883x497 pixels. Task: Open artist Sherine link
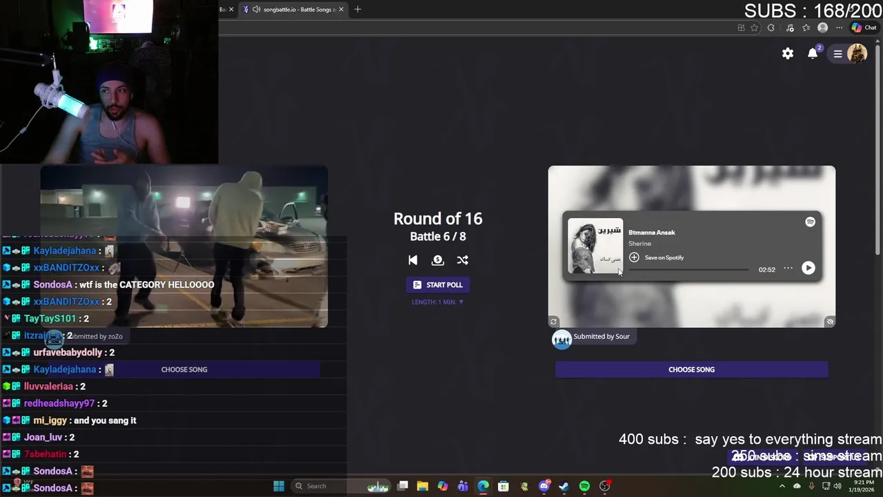(x=639, y=244)
